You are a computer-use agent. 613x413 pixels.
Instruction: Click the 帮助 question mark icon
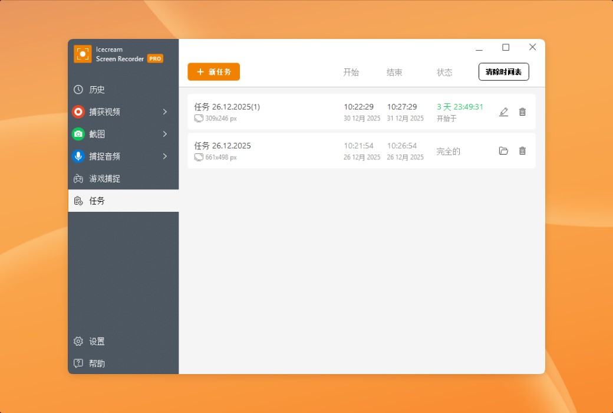[78, 363]
